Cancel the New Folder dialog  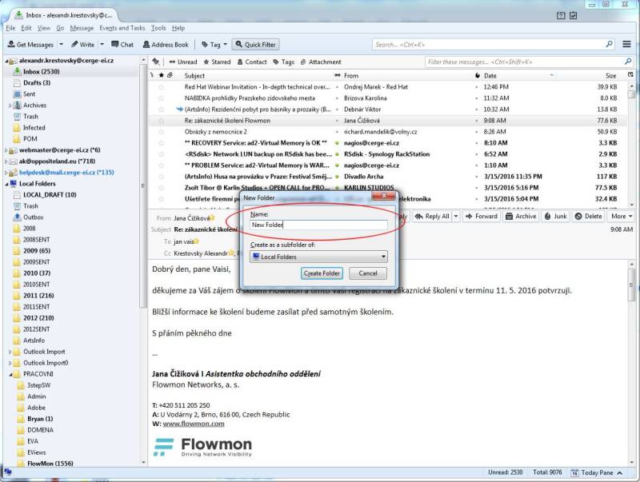click(x=367, y=273)
